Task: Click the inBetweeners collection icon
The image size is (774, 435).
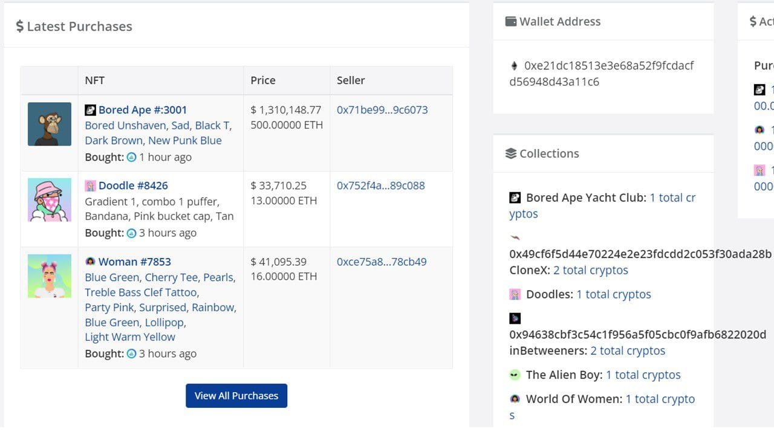Action: (515, 318)
